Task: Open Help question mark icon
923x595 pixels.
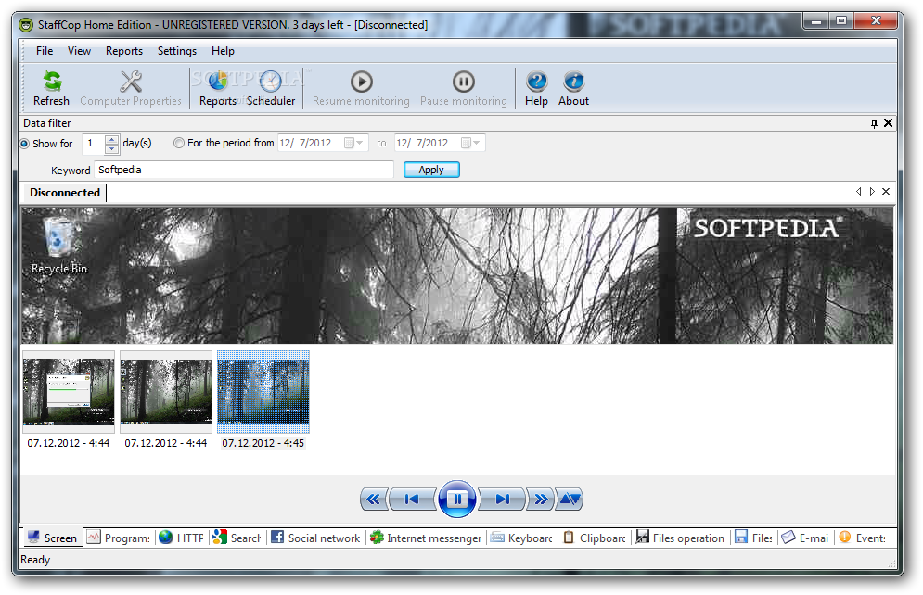Action: (536, 82)
